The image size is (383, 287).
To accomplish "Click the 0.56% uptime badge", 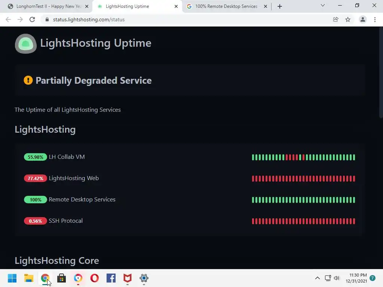I will tap(35, 221).
